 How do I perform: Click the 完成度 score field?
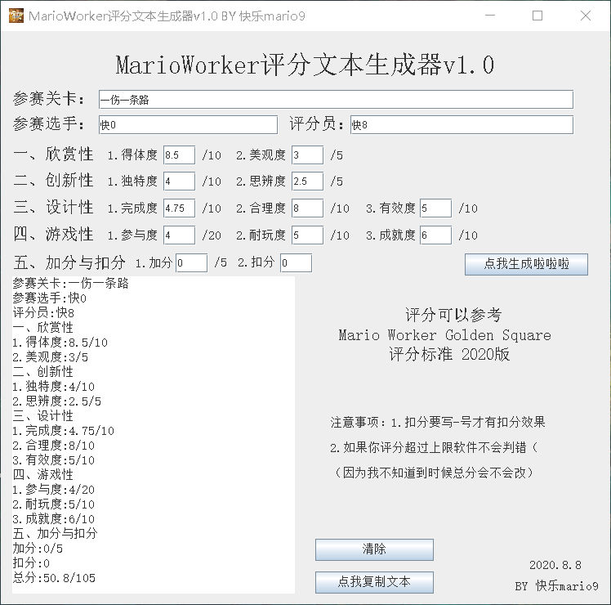(179, 208)
